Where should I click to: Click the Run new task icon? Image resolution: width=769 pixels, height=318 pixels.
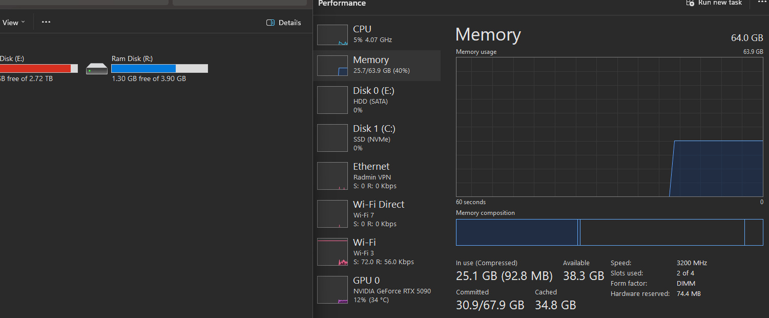[690, 3]
